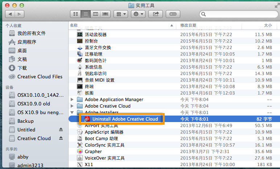Screen dimensions: 280x169
Task: Click the Share toolbar button
Action: 156,14
